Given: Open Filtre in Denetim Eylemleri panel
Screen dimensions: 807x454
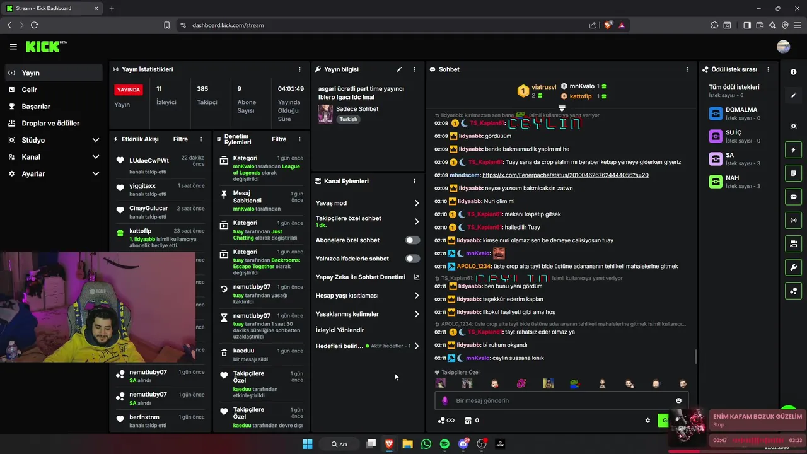Looking at the screenshot, I should pyautogui.click(x=279, y=139).
